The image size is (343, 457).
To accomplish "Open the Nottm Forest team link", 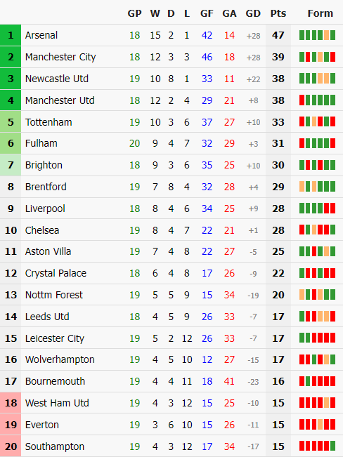I will pyautogui.click(x=54, y=295).
